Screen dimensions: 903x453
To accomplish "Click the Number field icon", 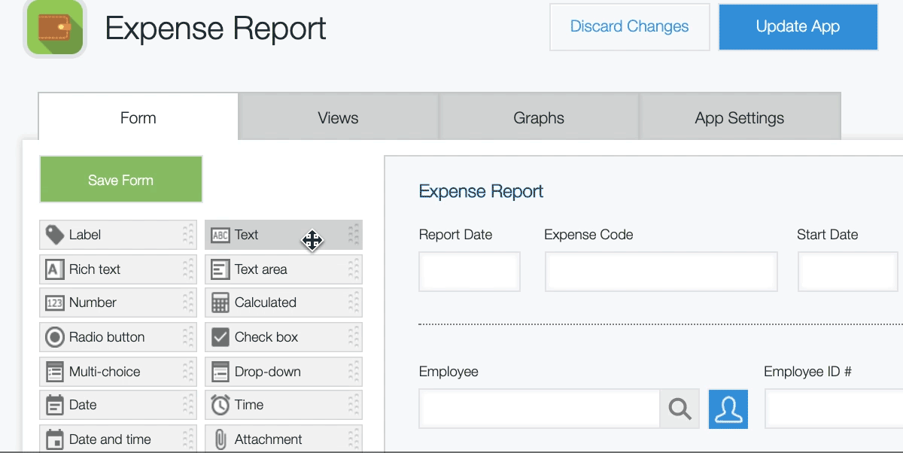I will coord(55,303).
